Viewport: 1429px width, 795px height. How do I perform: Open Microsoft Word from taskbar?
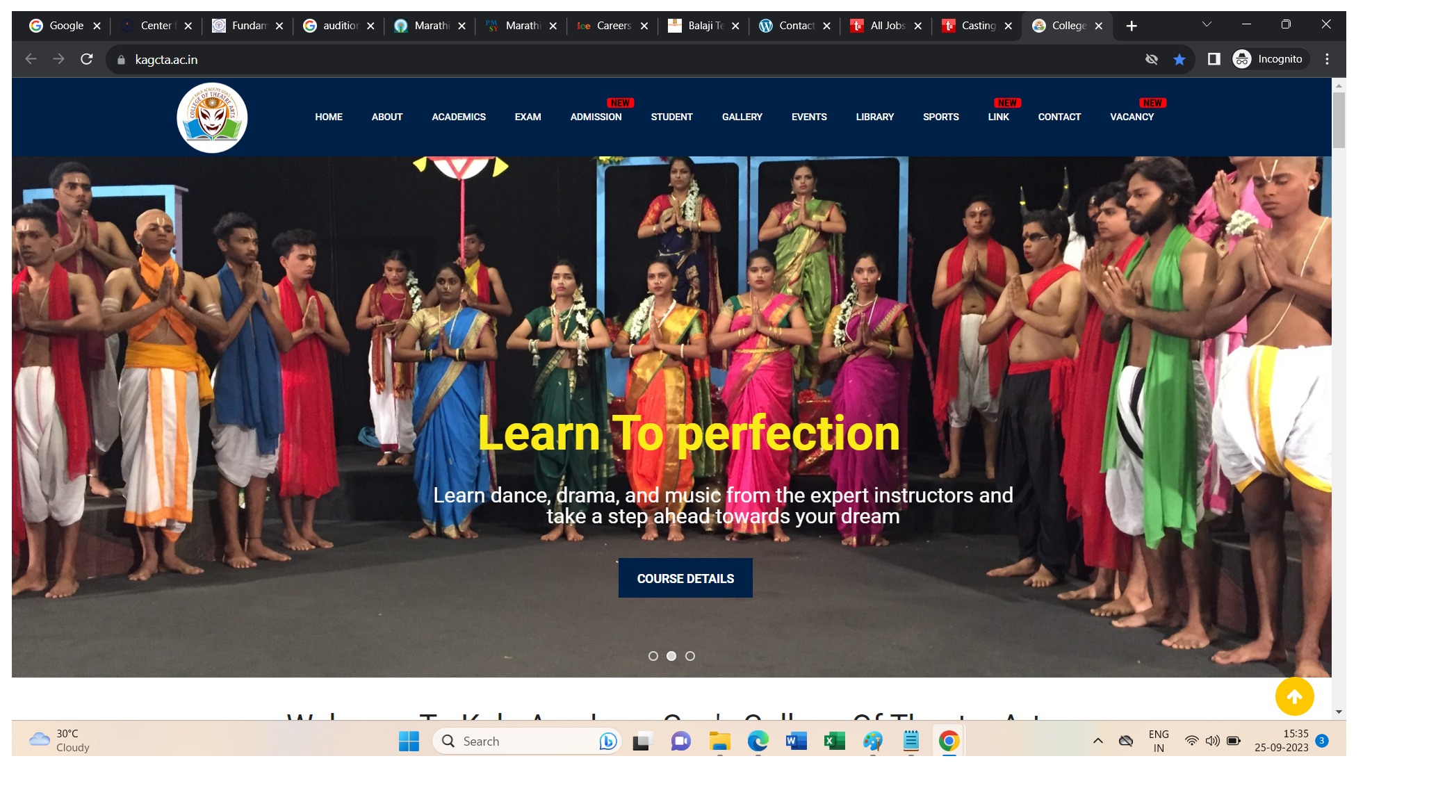(796, 741)
